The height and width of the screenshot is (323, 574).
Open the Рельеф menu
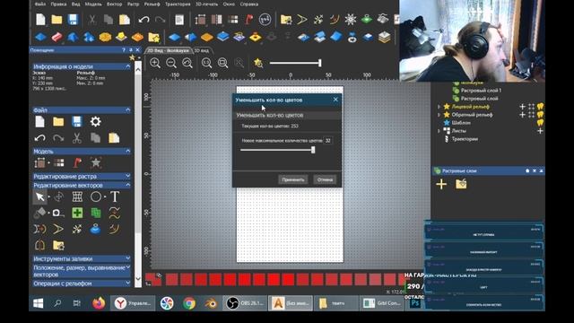(x=152, y=4)
